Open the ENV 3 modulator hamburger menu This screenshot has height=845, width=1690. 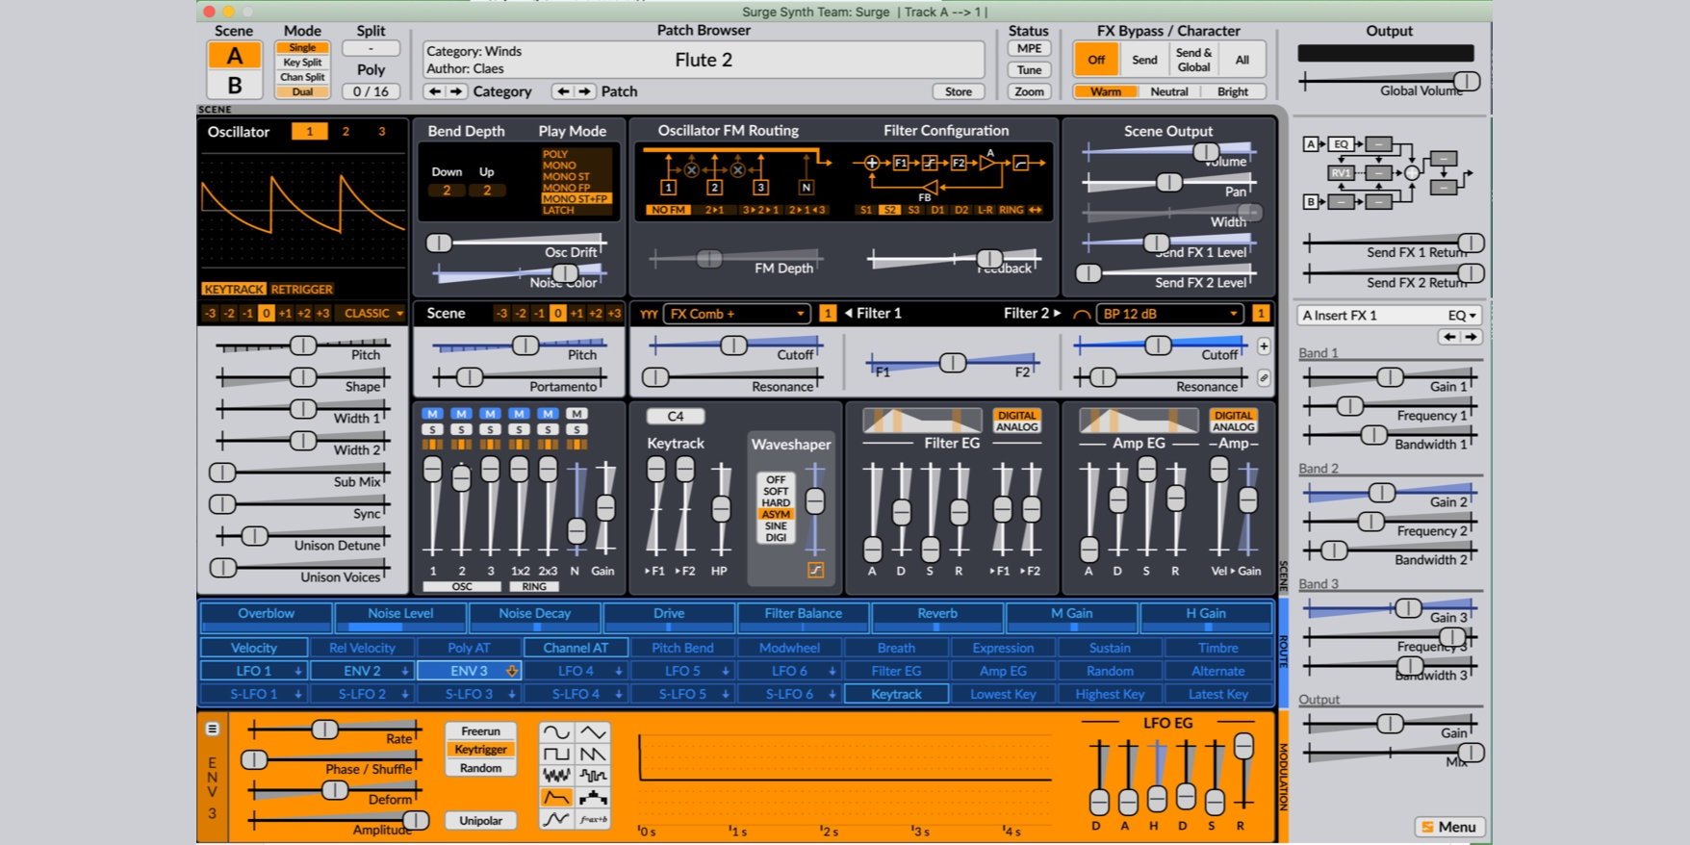pyautogui.click(x=212, y=730)
